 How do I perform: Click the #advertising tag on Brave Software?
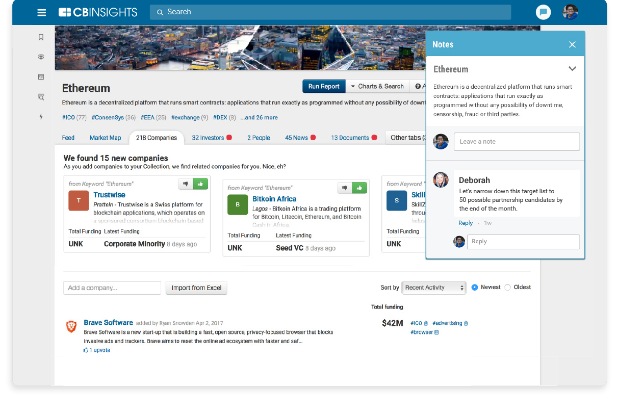click(x=447, y=323)
